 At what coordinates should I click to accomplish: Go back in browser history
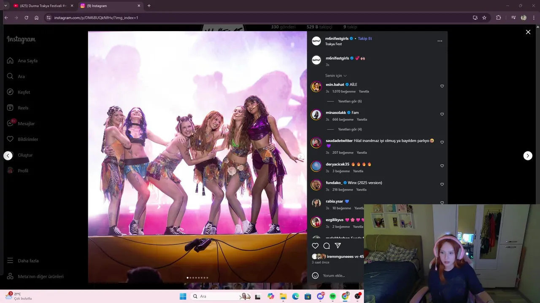point(6,18)
